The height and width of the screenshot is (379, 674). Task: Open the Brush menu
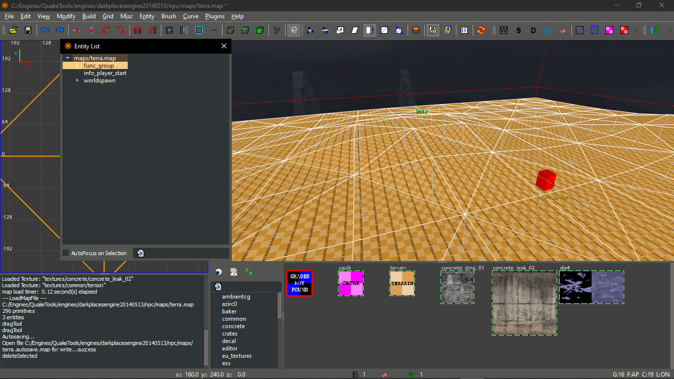click(x=169, y=16)
